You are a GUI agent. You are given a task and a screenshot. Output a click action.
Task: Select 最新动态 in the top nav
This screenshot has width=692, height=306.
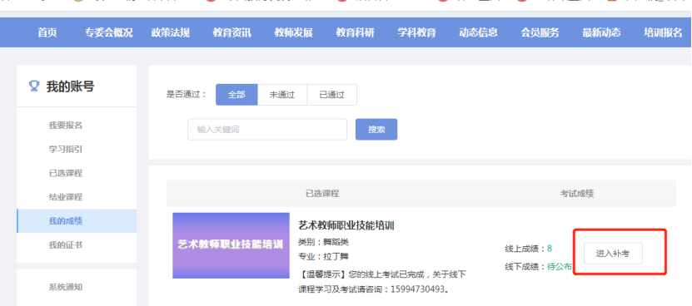click(x=601, y=32)
